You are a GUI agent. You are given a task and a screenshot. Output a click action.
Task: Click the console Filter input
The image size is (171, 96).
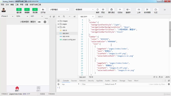[93, 84]
